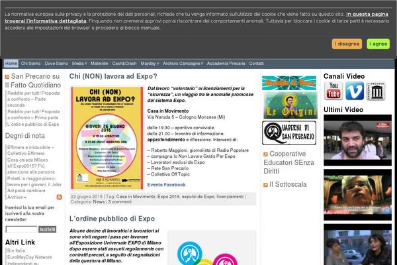Click the Expo event poster image
This screenshot has height=265, width=397.
(107, 138)
